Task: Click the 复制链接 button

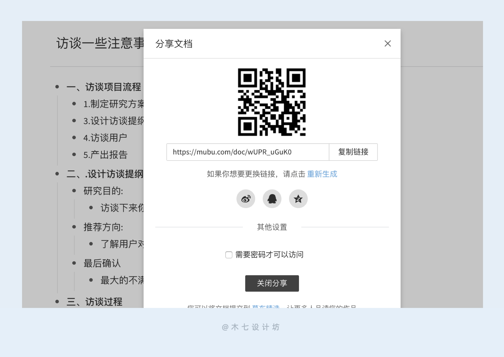Action: coord(353,152)
